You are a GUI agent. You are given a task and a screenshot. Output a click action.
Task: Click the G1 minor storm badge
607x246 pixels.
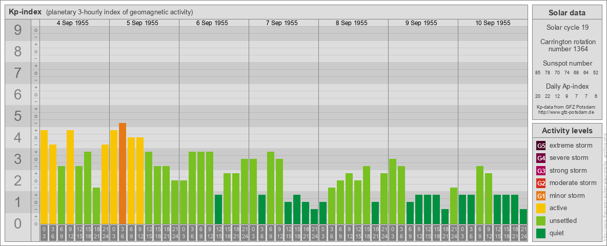pos(541,196)
